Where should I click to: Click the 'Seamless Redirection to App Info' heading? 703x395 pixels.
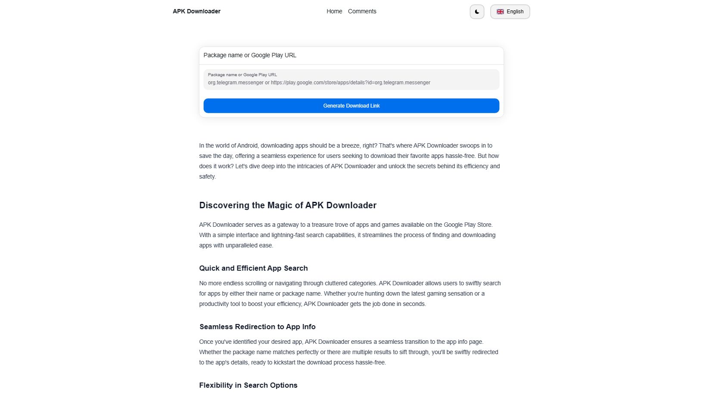click(x=258, y=327)
